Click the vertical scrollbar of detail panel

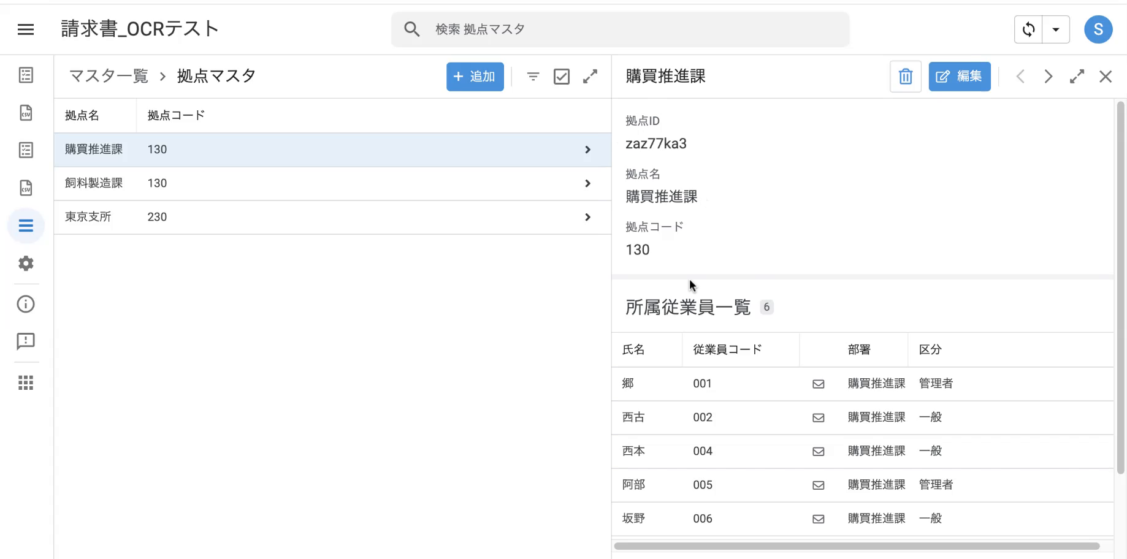pos(1121,288)
